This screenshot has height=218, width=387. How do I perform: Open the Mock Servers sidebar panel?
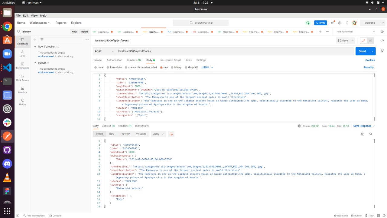pos(22,78)
